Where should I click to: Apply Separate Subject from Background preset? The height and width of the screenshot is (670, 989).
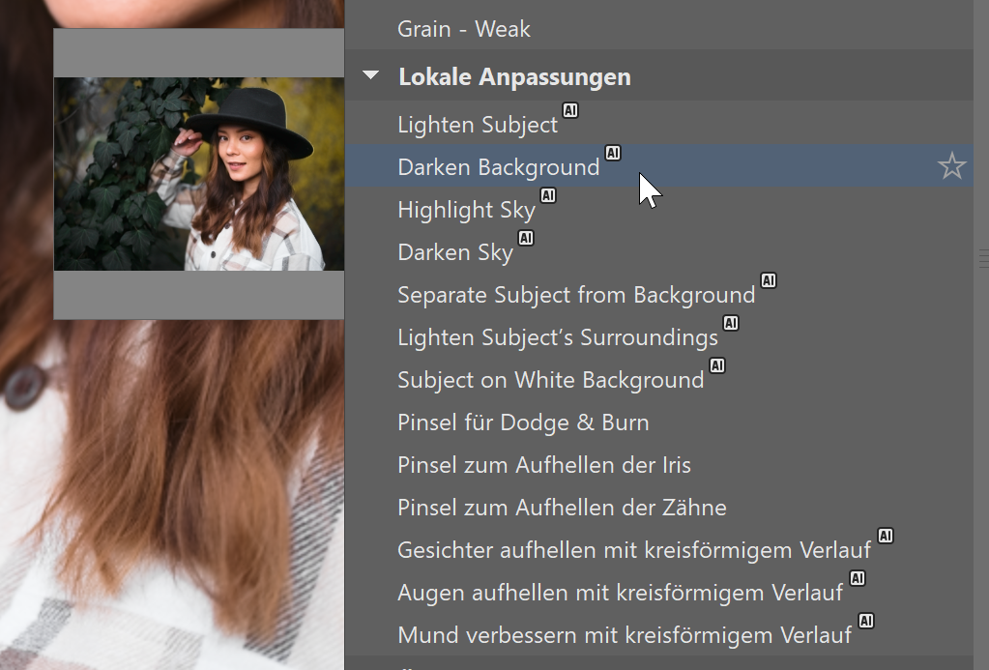575,295
